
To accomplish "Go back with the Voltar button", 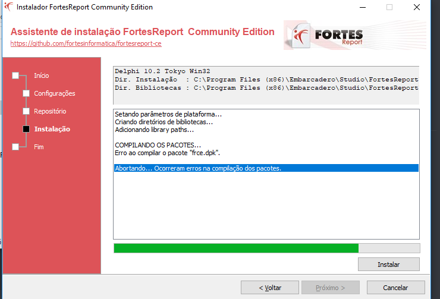I will point(270,288).
